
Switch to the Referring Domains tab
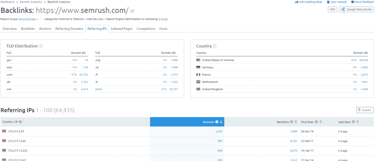pyautogui.click(x=69, y=29)
